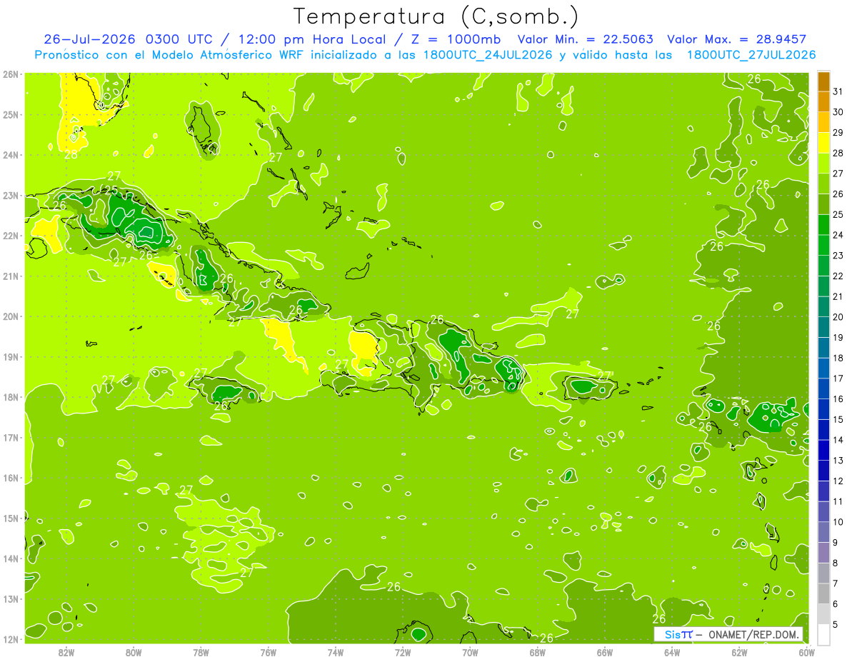Image resolution: width=857 pixels, height=662 pixels.
Task: Click the blue legend swatch between 15 and 16
Action: tap(823, 409)
